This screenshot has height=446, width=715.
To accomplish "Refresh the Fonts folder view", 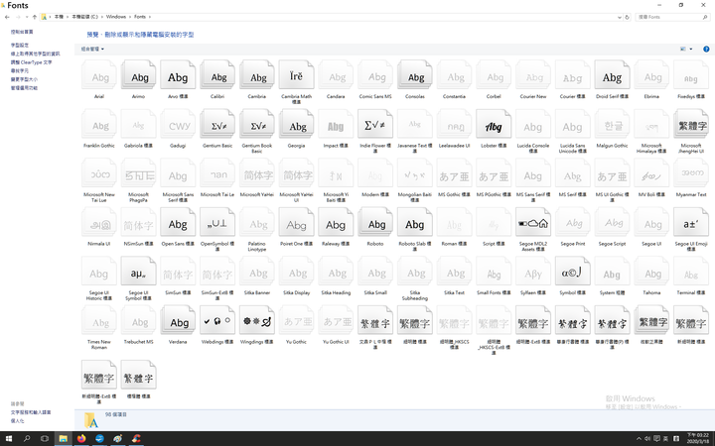I will click(627, 17).
